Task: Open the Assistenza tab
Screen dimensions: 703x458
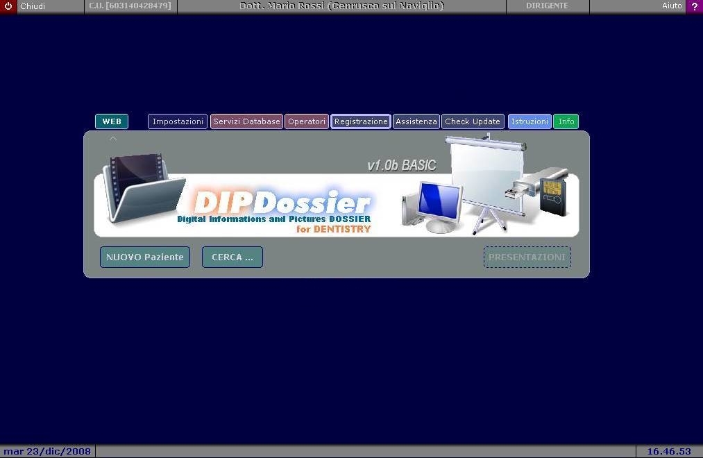Action: click(x=416, y=121)
